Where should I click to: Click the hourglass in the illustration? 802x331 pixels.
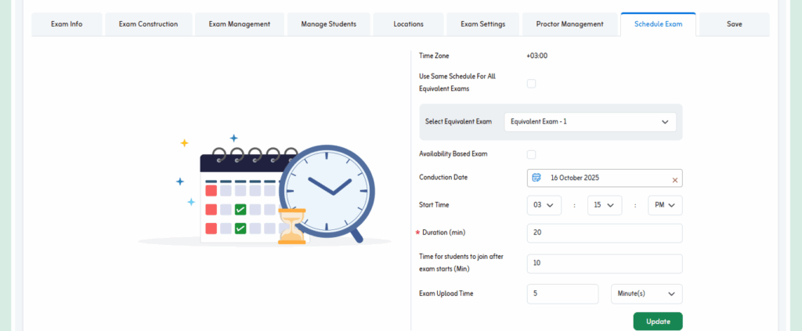[292, 225]
